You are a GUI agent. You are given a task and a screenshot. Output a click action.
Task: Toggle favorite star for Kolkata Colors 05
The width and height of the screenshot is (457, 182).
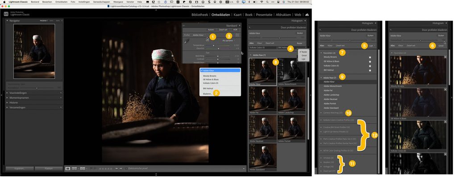coord(370,66)
